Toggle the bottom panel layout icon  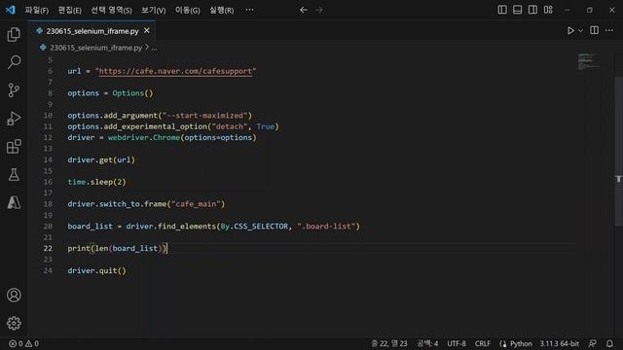click(517, 10)
